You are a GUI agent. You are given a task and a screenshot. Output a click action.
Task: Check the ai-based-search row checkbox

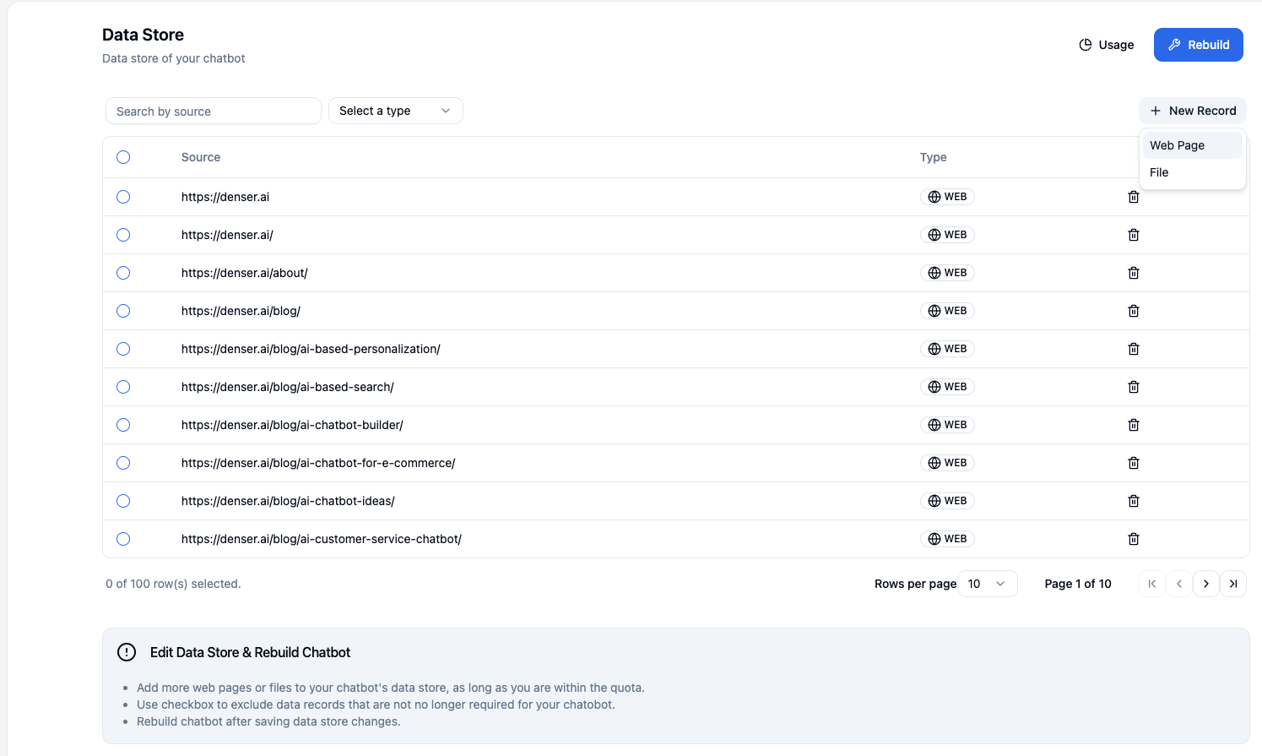click(x=123, y=387)
